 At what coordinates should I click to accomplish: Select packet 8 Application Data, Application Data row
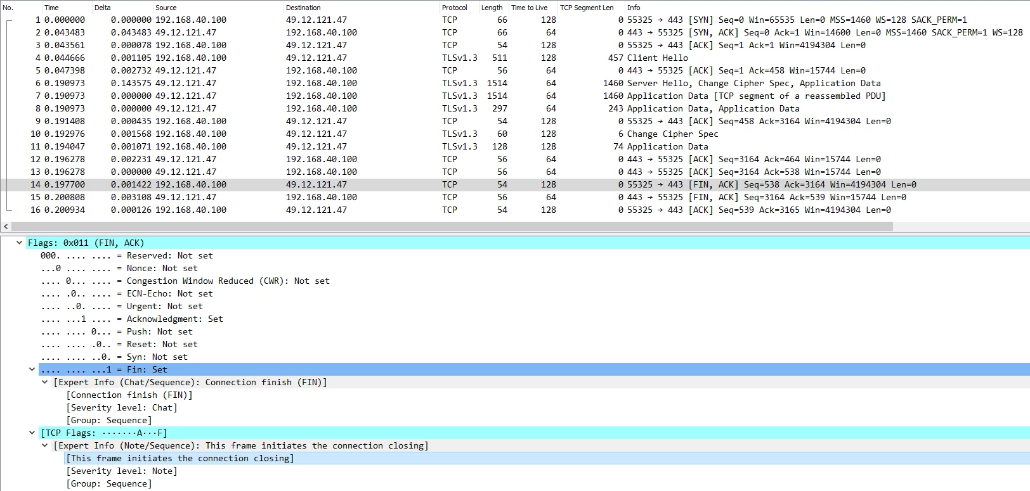(515, 108)
